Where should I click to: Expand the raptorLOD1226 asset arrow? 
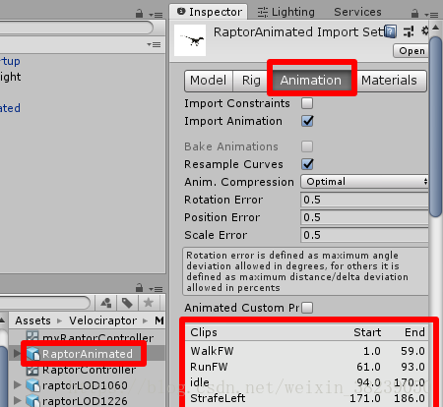point(17,400)
